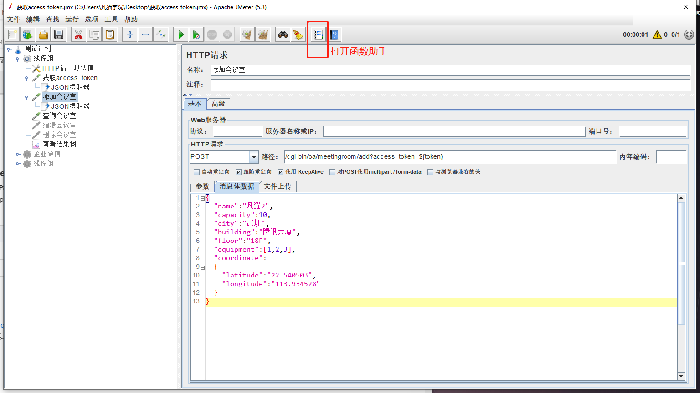This screenshot has height=393, width=700.
Task: Click the 服务器名称或IP input field
Action: pos(454,131)
